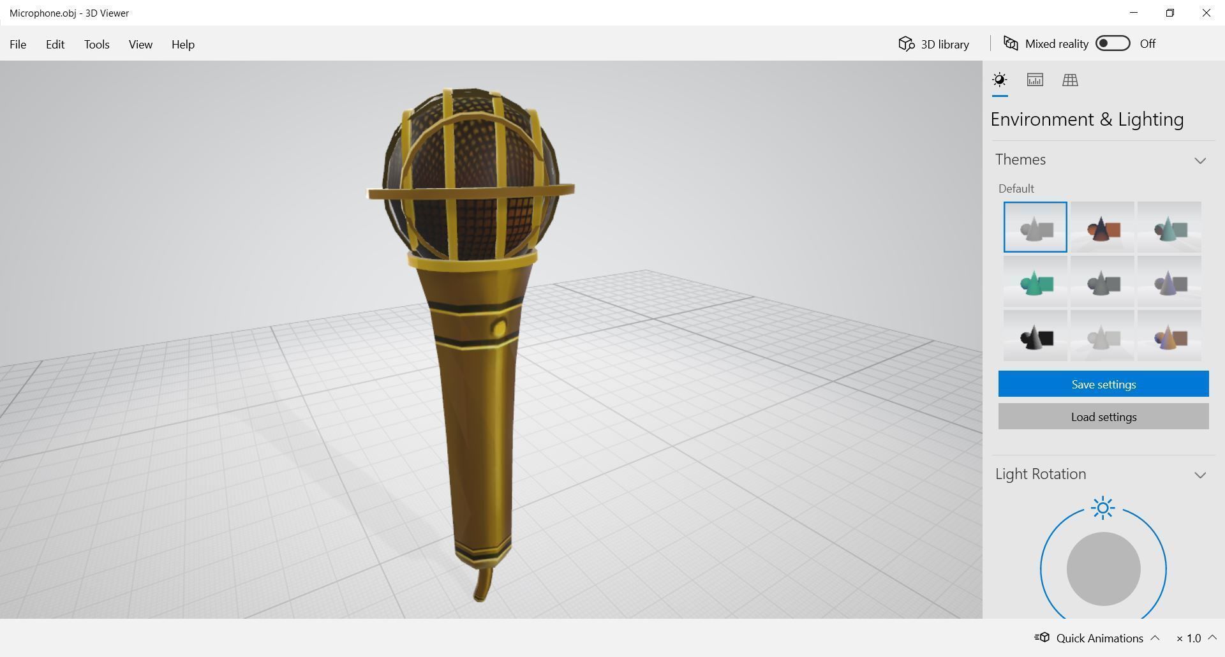Select the purple and tan theme thumbnail
Screen dimensions: 1225x657
pos(1169,336)
